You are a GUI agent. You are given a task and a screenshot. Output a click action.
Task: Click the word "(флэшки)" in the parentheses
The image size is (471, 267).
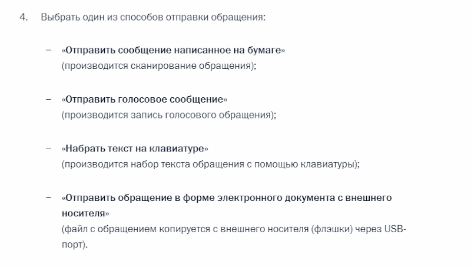(332, 229)
